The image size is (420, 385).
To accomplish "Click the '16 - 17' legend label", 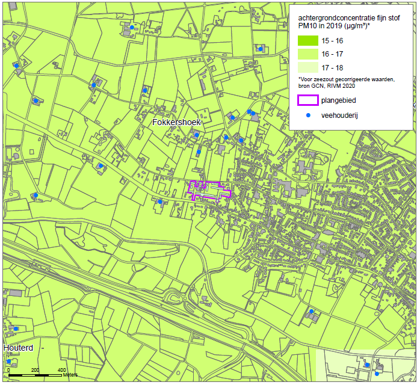I will (x=332, y=54).
